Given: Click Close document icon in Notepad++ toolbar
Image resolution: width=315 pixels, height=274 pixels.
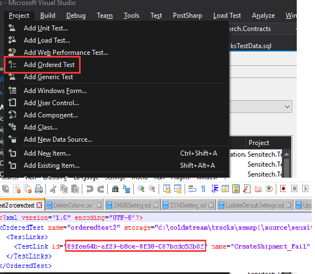Looking at the screenshot, I should (x=17, y=189).
